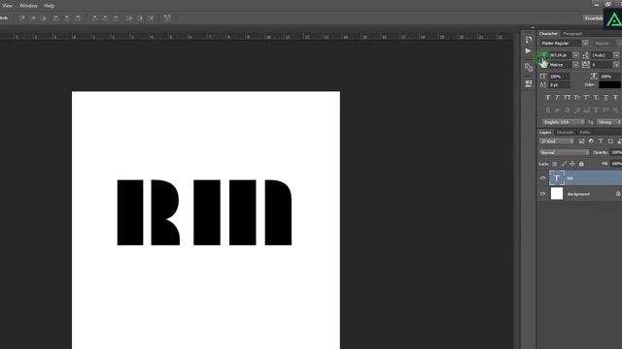622x349 pixels.
Task: Toggle Subscript text style
Action: [596, 97]
